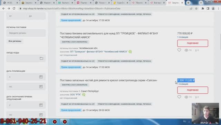Click ЗАКУПКА 2323-250369362 number tag
This screenshot has width=221, height=125.
coord(75,42)
